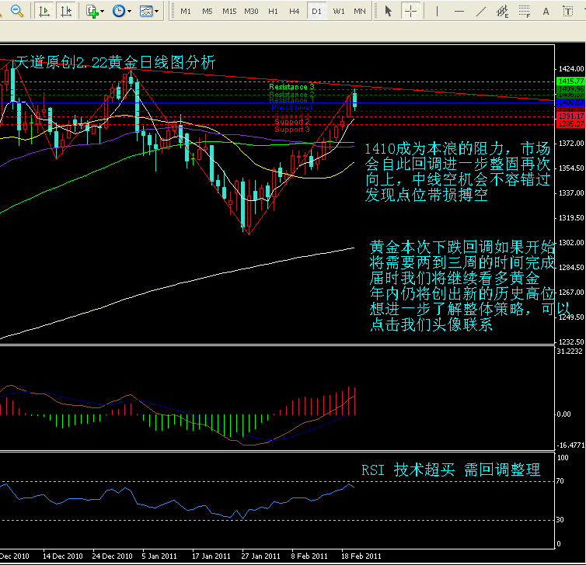
Task: Click the 1391.17 price tag
Action: click(x=570, y=116)
